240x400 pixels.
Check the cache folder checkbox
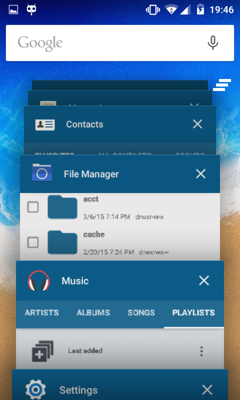coord(33,242)
